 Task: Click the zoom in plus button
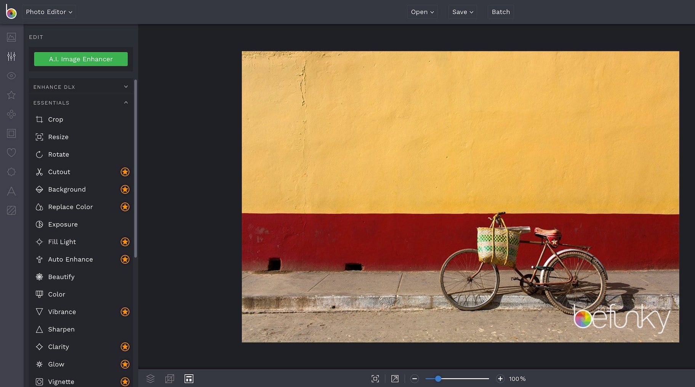click(x=500, y=379)
